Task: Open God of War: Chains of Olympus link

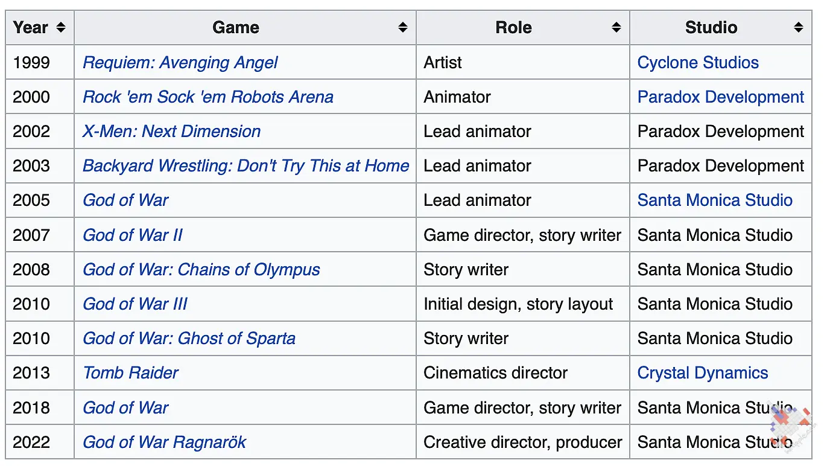Action: pyautogui.click(x=201, y=270)
